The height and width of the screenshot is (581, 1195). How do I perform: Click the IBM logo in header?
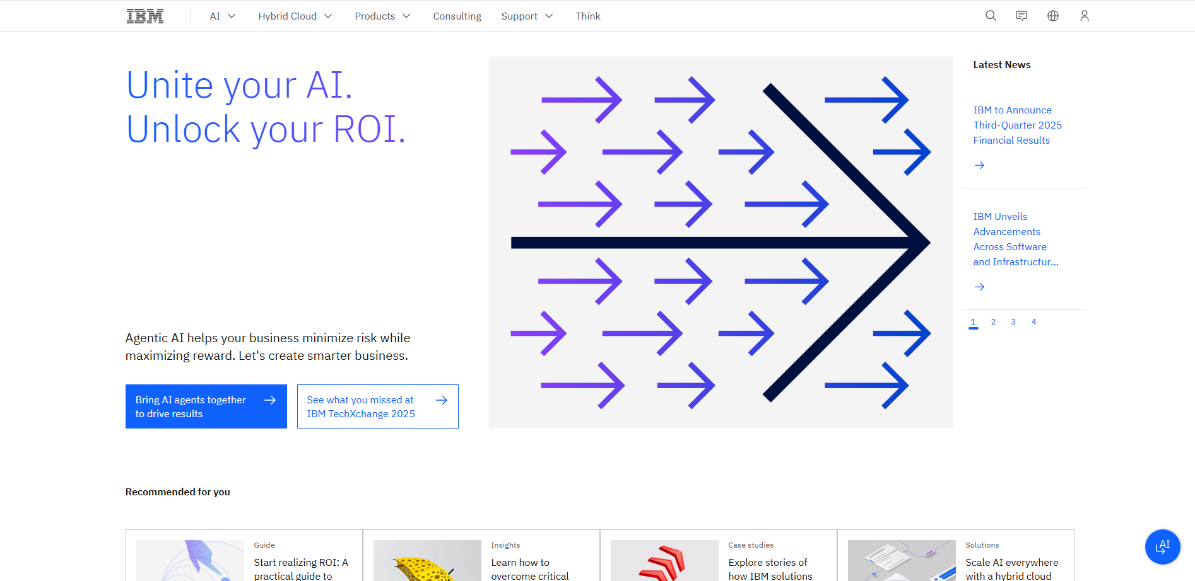[145, 16]
